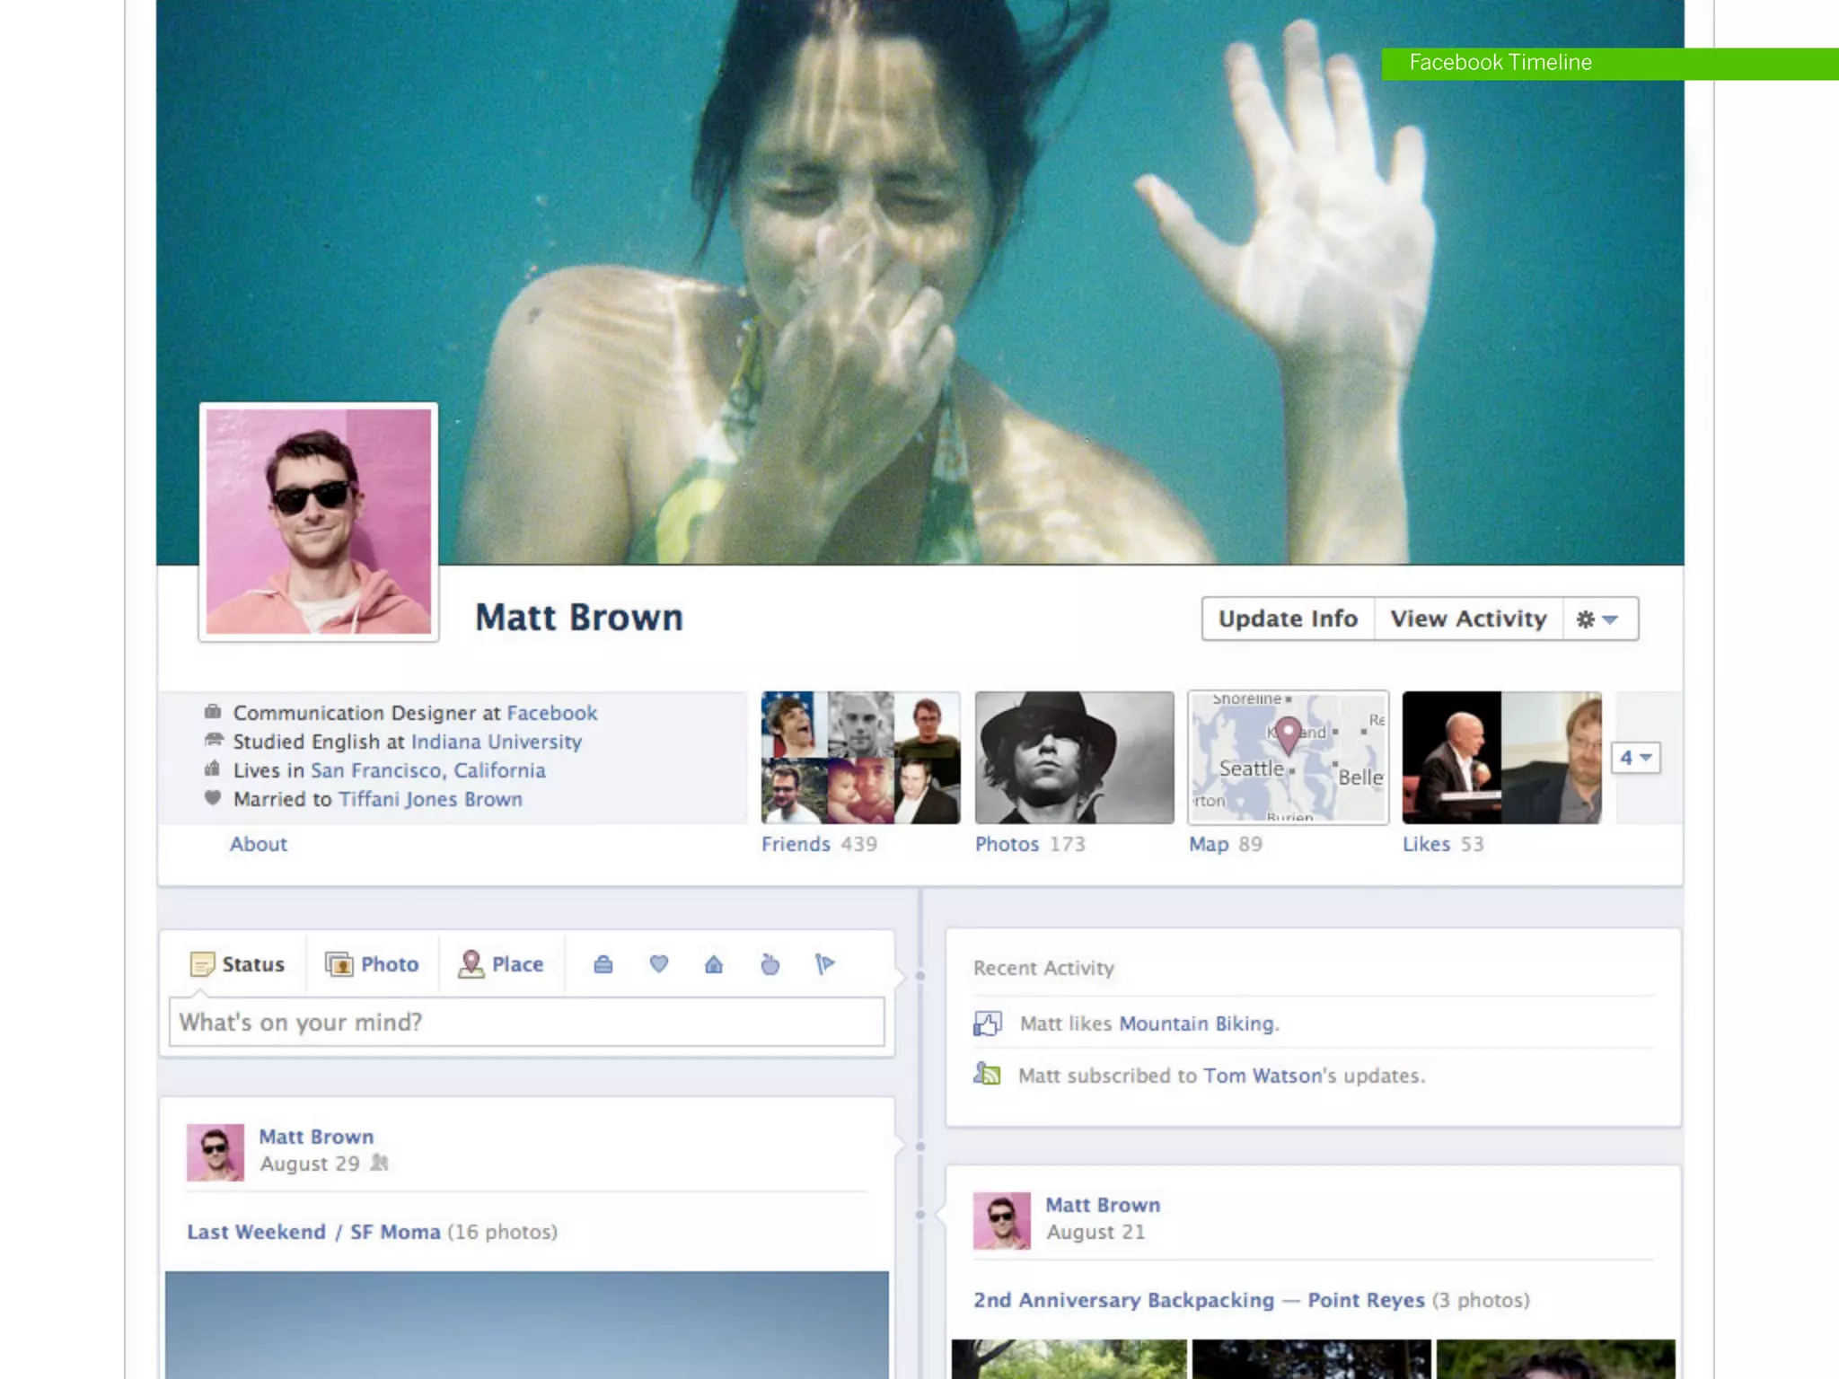
Task: Click the Recent Activity heading
Action: pyautogui.click(x=1043, y=968)
